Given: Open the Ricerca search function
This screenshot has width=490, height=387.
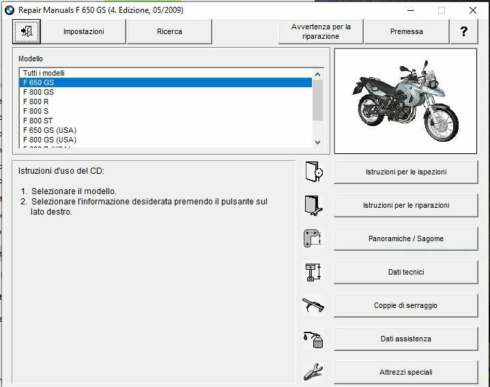Looking at the screenshot, I should tap(169, 31).
